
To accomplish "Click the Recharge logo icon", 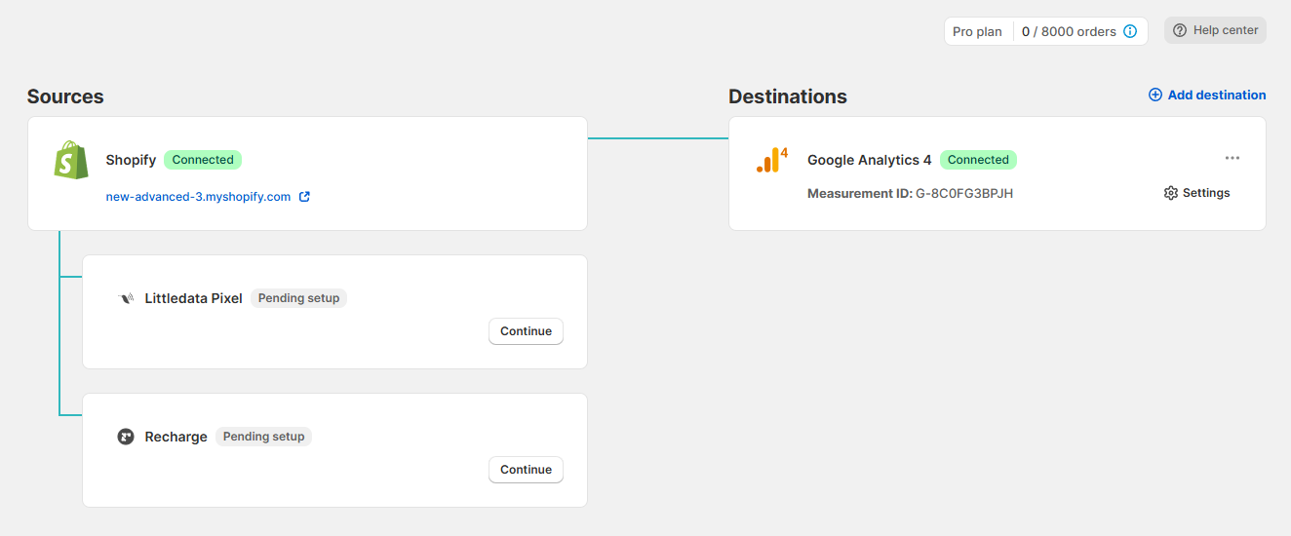I will point(126,437).
